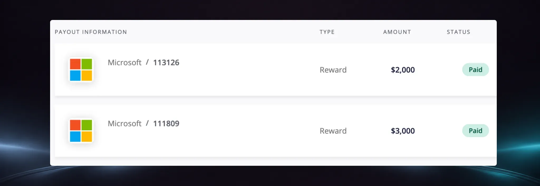Select the $3,000 amount value
The height and width of the screenshot is (186, 540).
click(x=403, y=131)
